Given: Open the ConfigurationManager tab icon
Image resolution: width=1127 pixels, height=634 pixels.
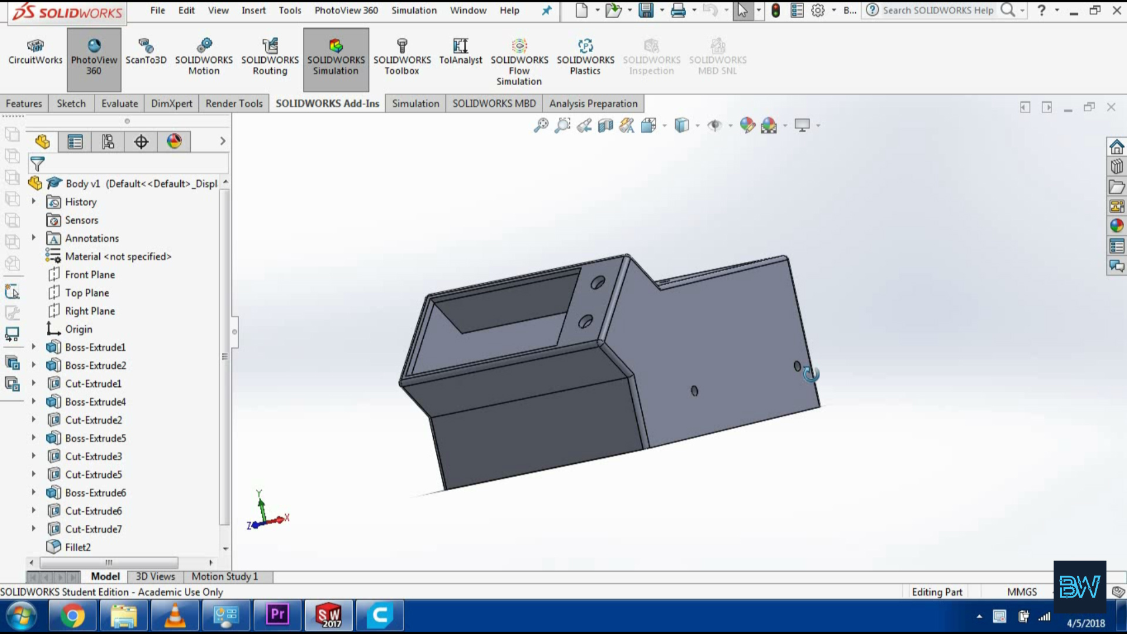Looking at the screenshot, I should point(108,141).
